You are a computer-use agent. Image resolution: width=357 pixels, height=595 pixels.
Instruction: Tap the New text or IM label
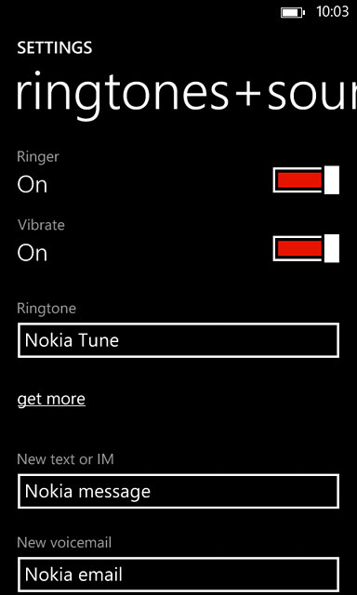66,459
